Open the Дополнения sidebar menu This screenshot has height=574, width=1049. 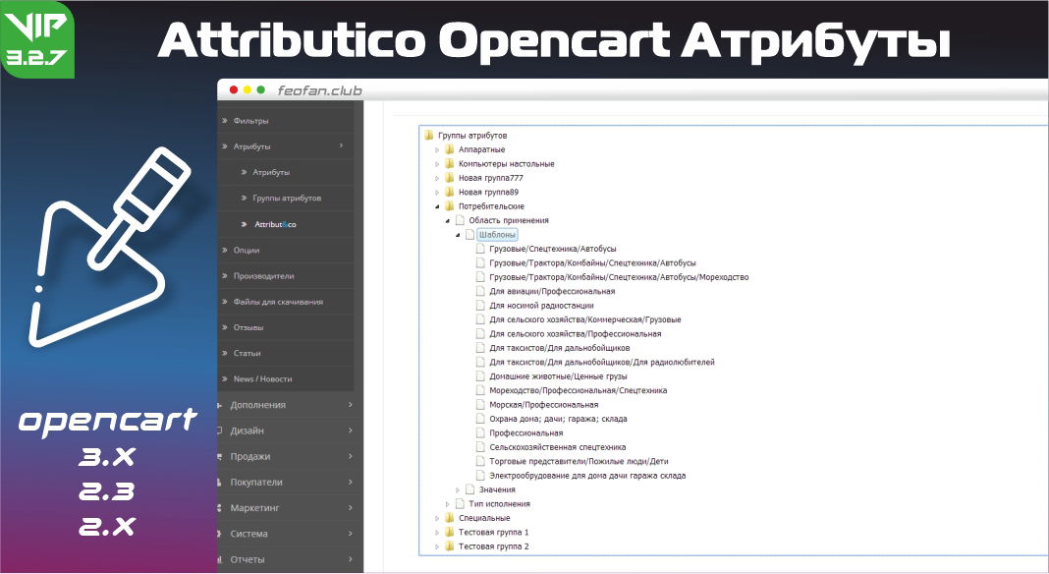tap(257, 404)
